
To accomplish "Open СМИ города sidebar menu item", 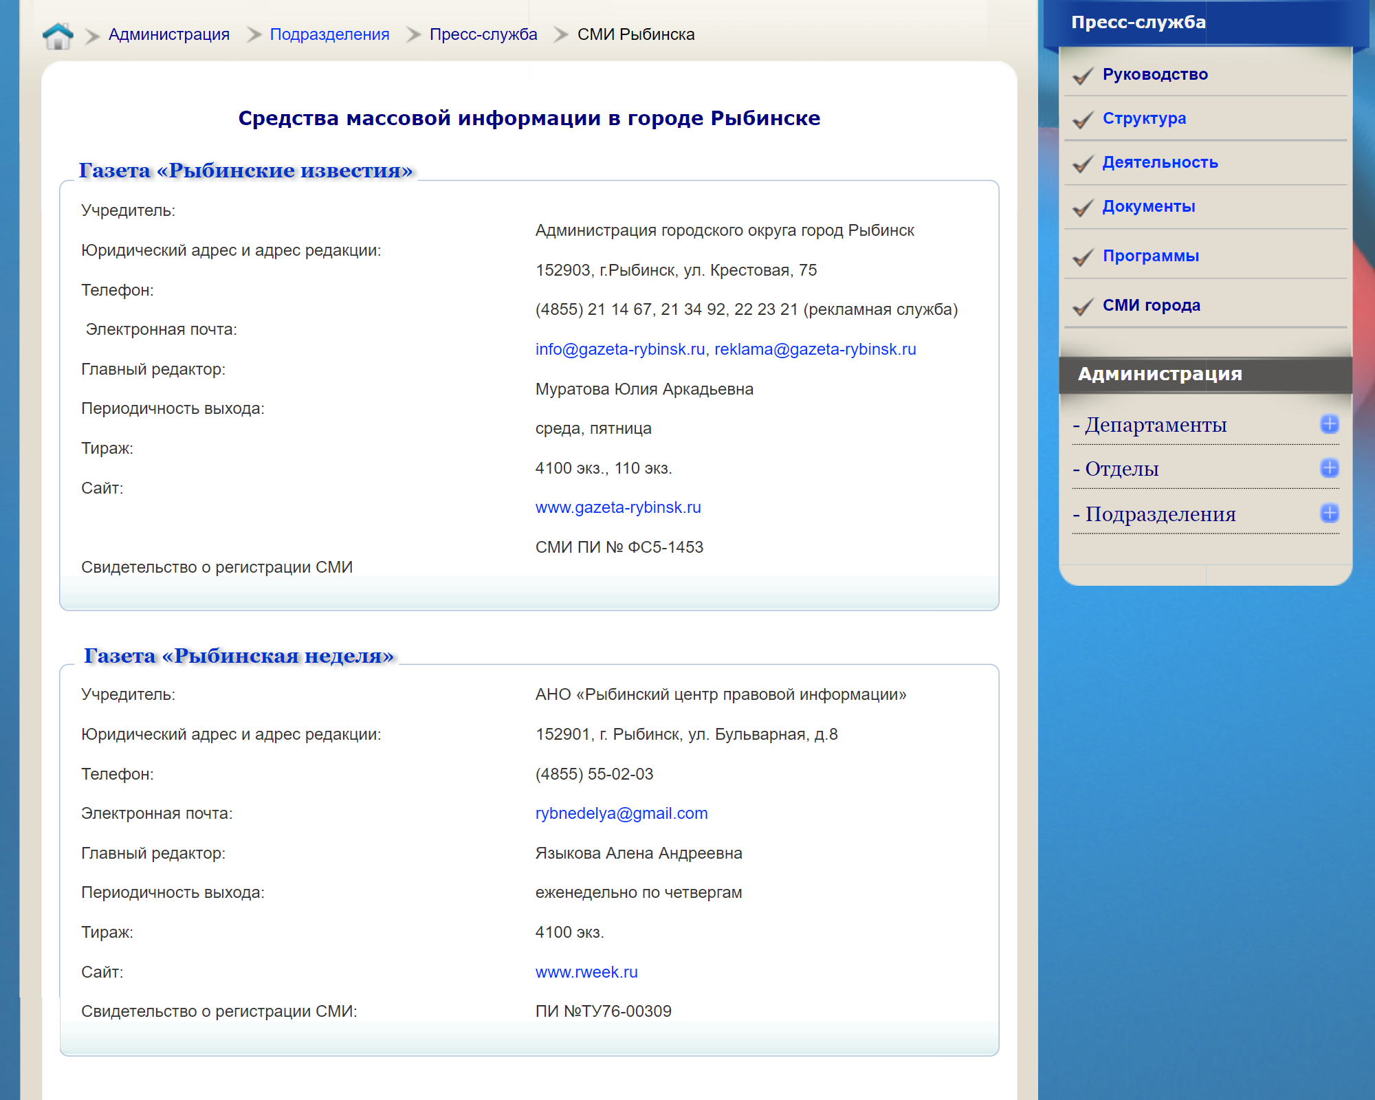I will point(1152,305).
